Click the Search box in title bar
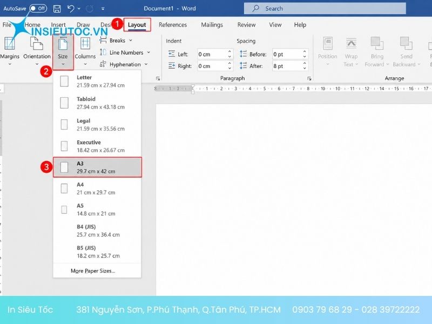432x324 pixels. pyautogui.click(x=325, y=9)
